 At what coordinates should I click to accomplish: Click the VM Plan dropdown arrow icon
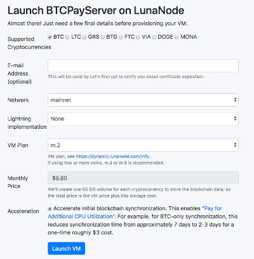pyautogui.click(x=235, y=145)
